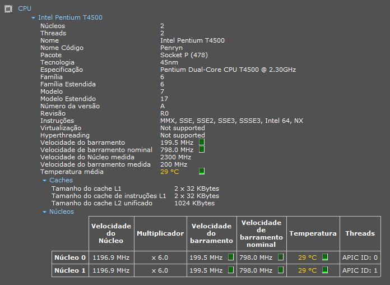This screenshot has width=390, height=285.
Task: Select the 1024 KBytes L2 cache value
Action: pyautogui.click(x=194, y=203)
